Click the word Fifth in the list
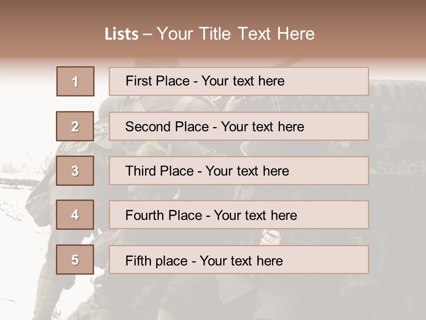426x320 pixels. pos(137,260)
